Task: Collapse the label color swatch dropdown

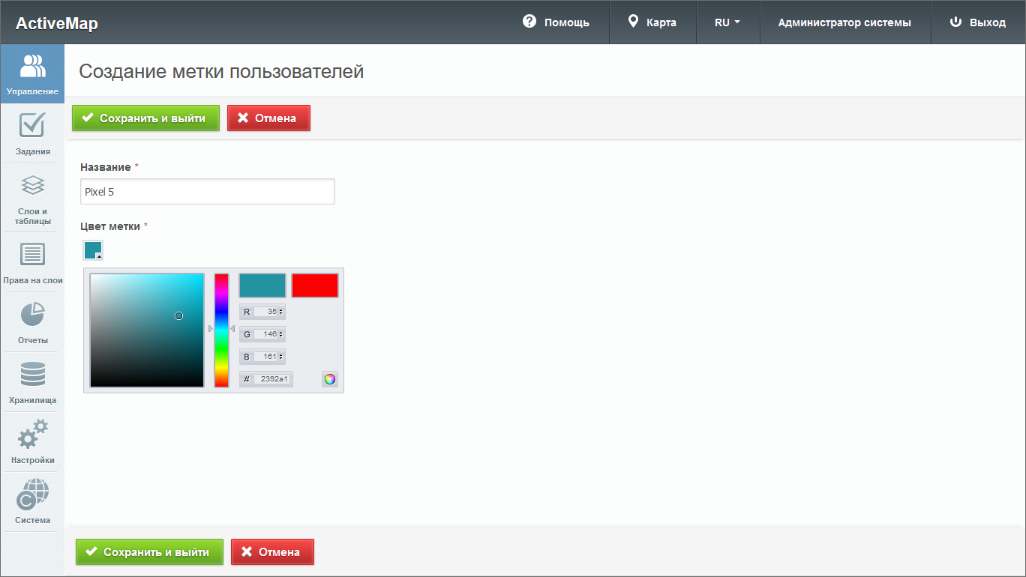Action: click(93, 250)
